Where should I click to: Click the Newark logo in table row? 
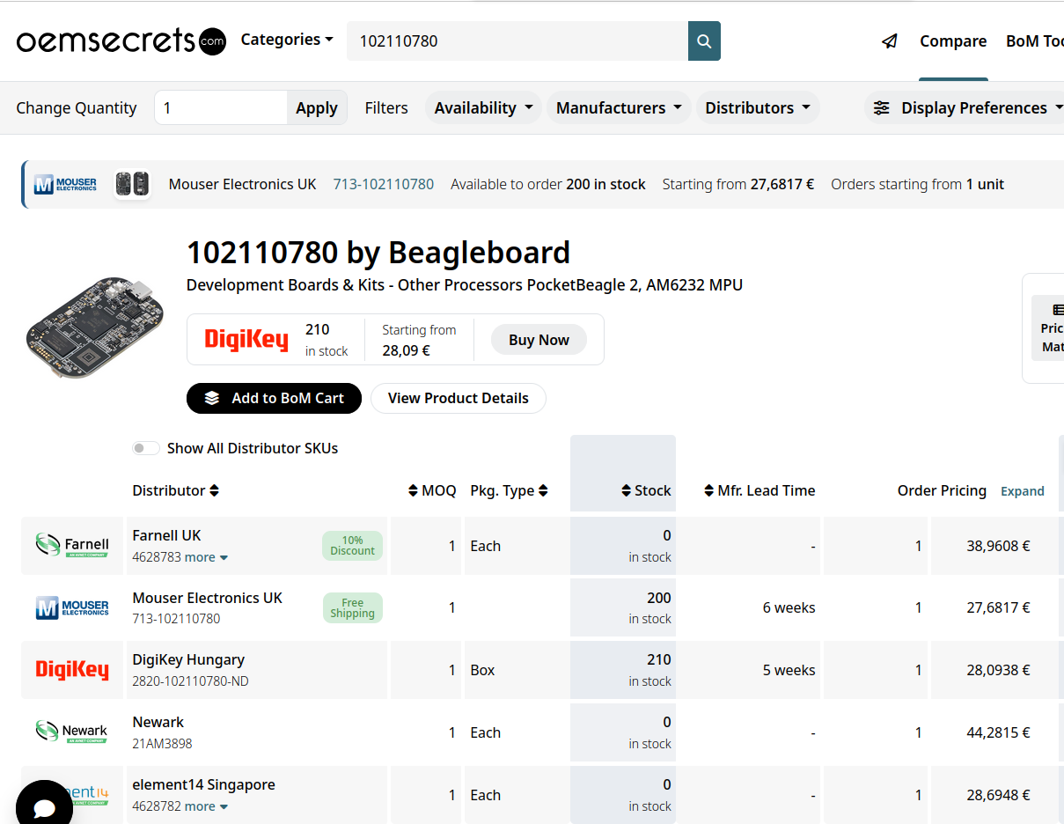point(72,732)
